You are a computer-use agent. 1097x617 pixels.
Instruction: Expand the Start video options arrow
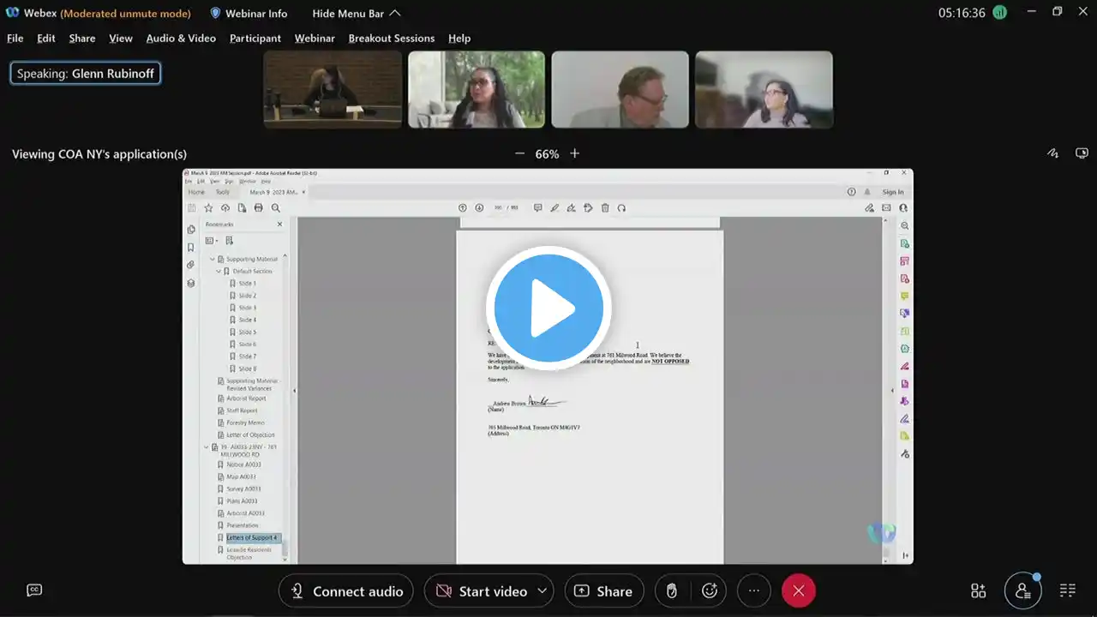coord(542,591)
